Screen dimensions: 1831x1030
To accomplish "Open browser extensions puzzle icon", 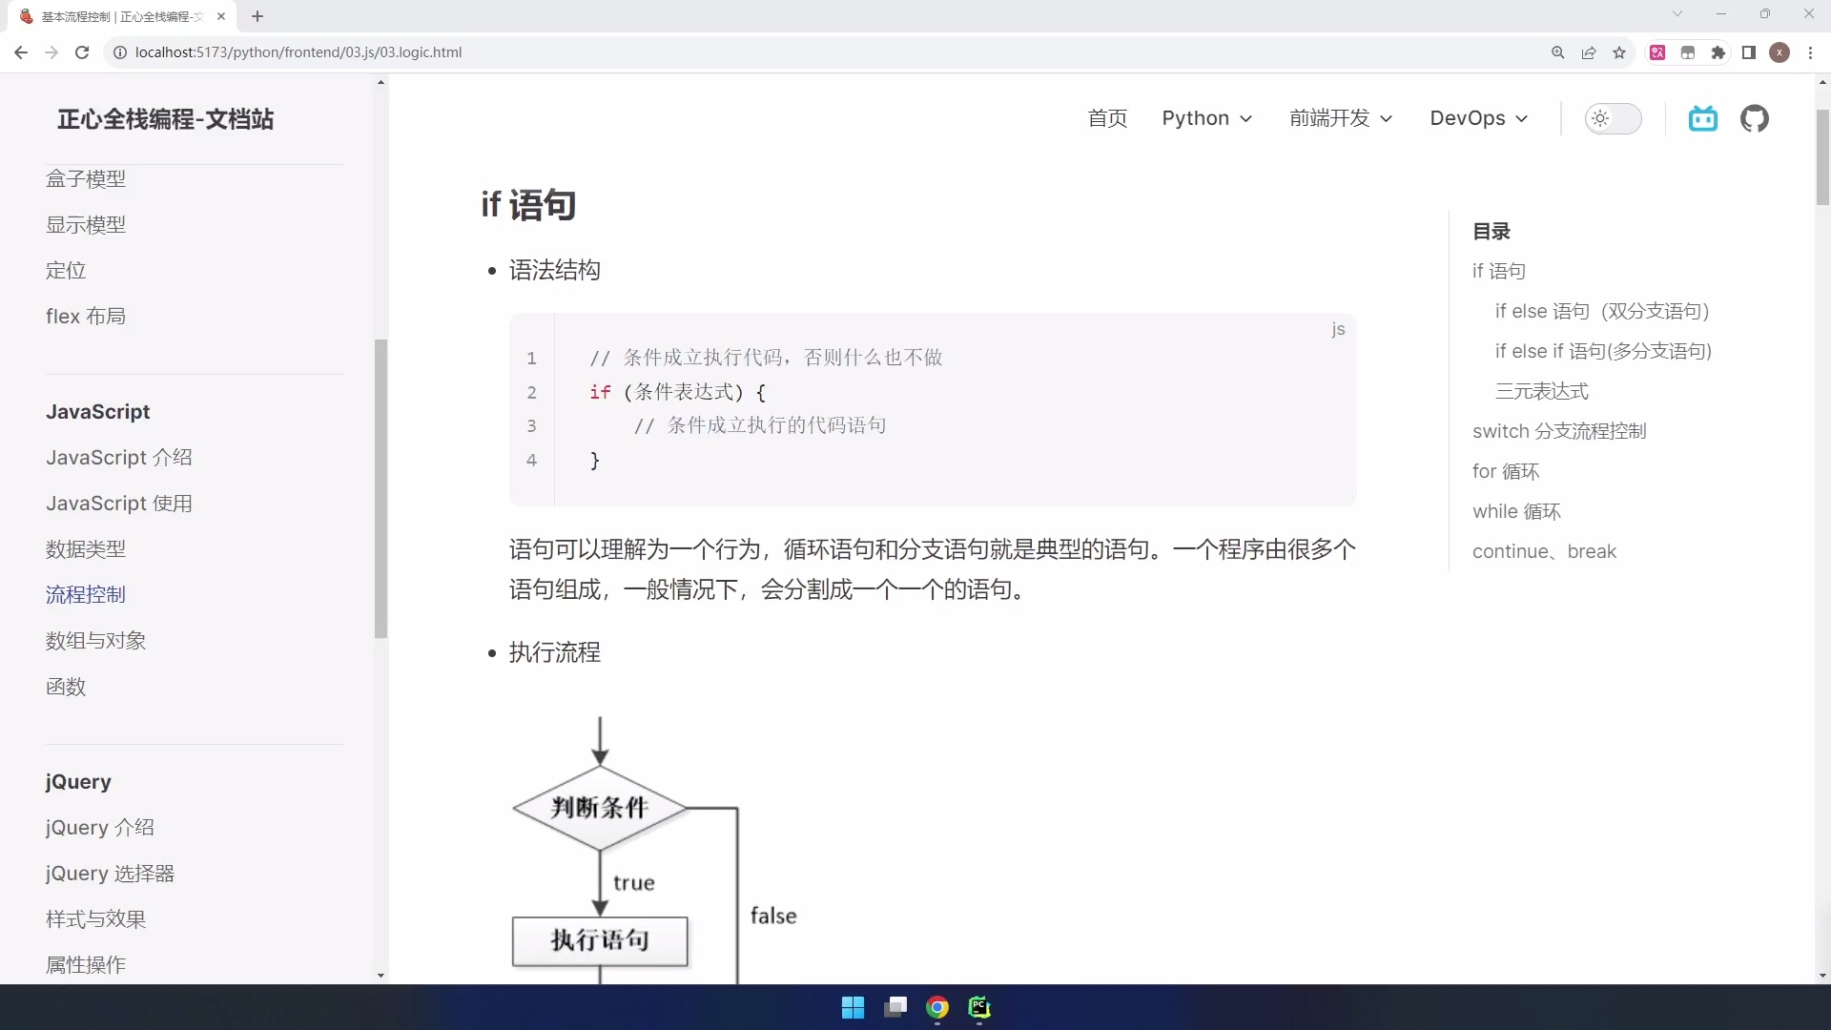I will 1718,52.
